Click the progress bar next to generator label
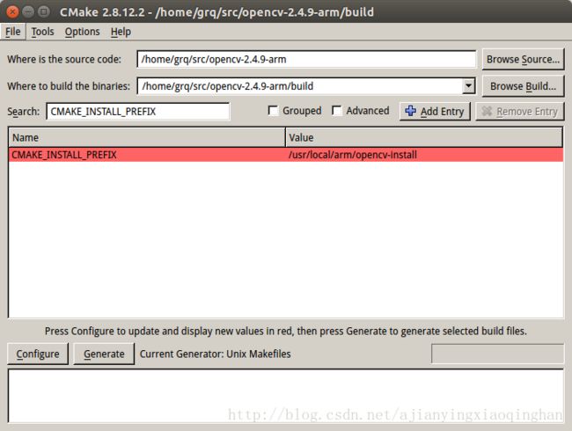Viewport: 572px width, 431px height. coord(497,354)
